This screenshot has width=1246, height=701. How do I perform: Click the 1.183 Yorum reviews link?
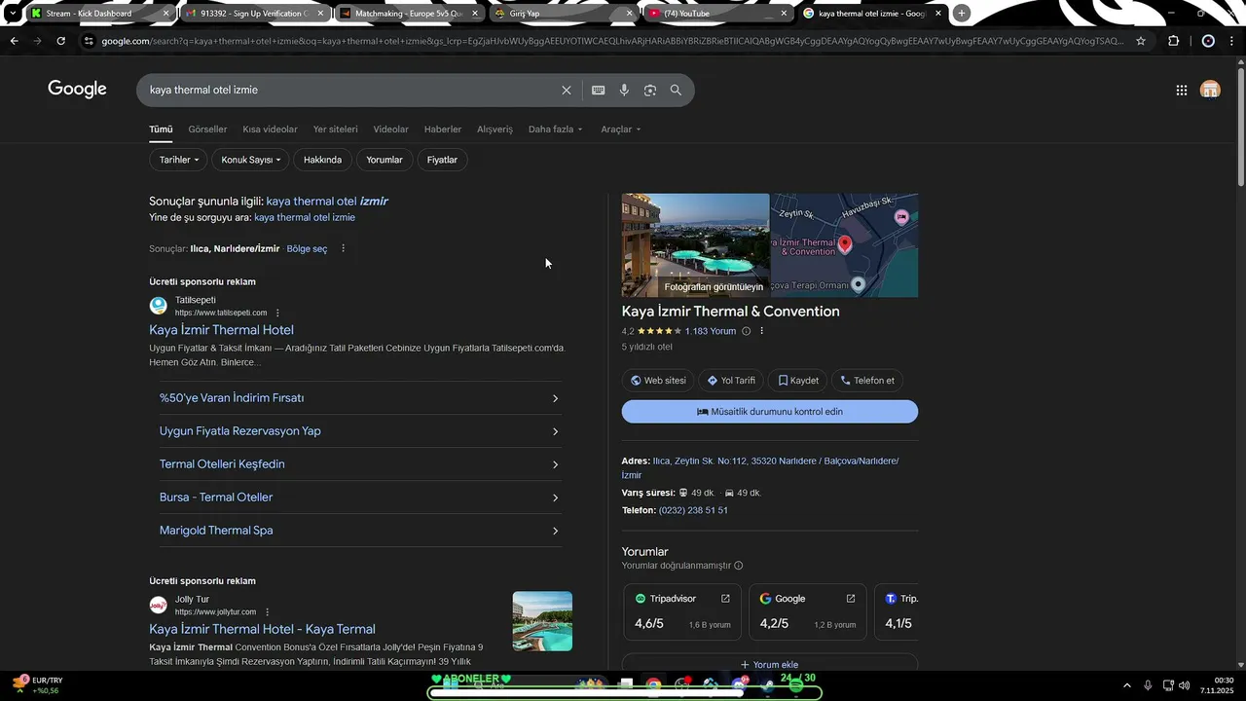(711, 331)
